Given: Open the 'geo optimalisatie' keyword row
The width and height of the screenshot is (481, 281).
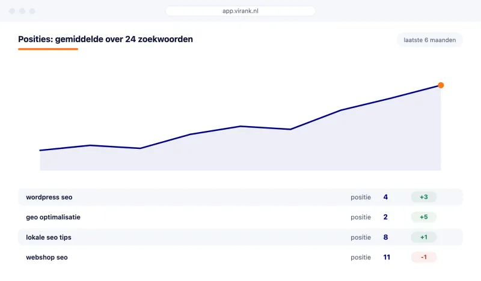Looking at the screenshot, I should (240, 217).
